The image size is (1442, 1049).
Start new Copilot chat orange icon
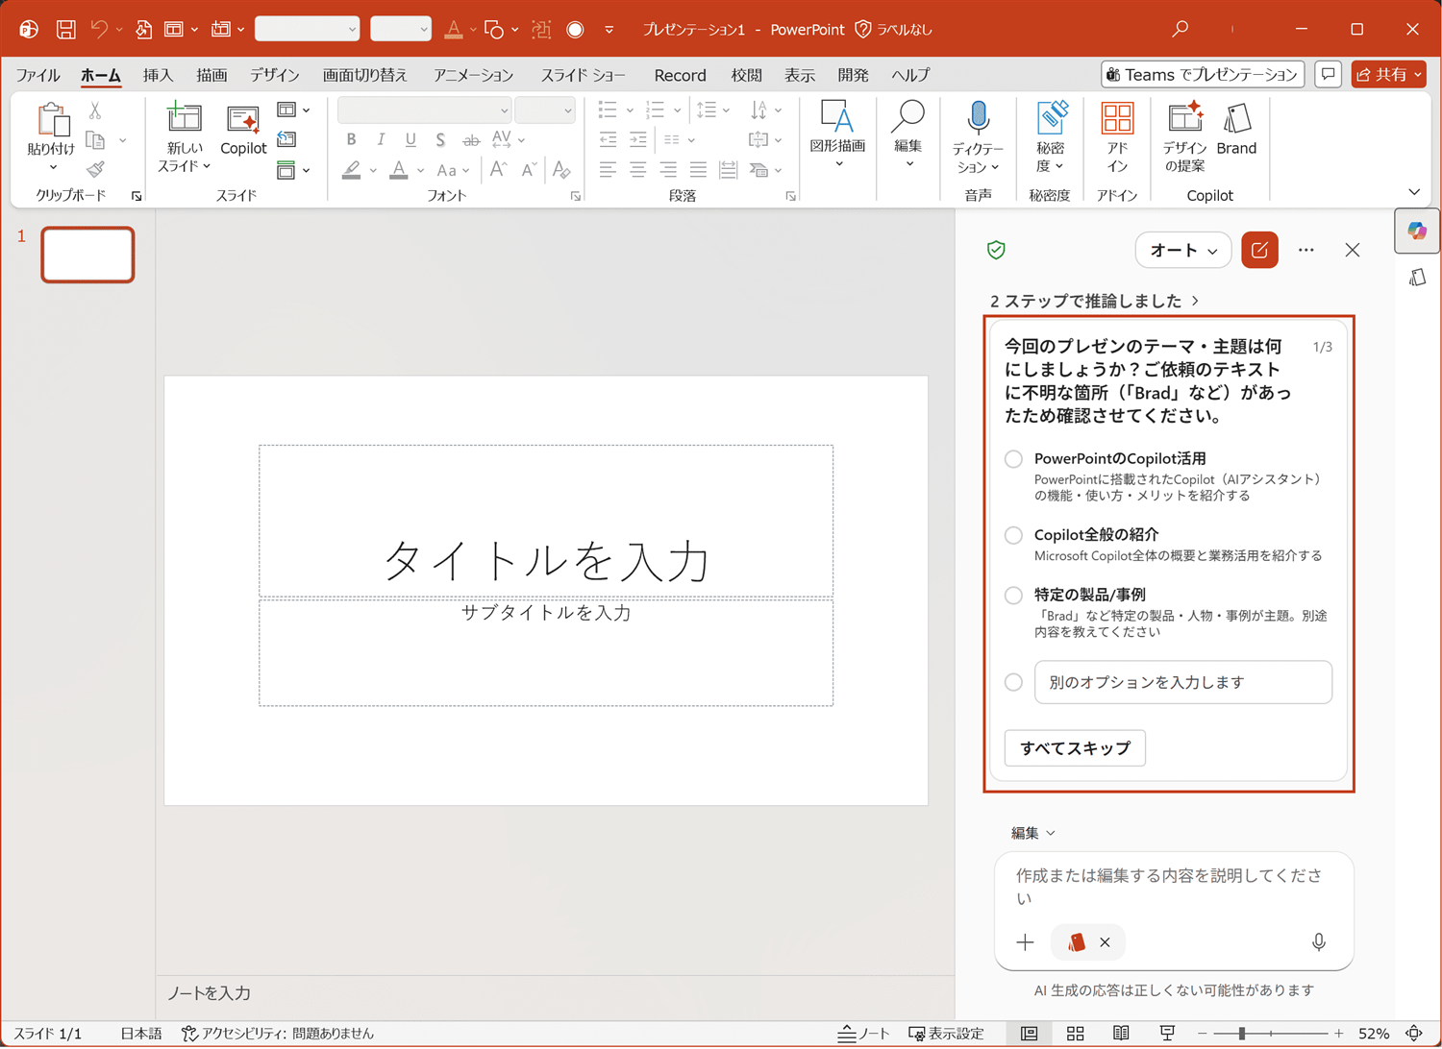tap(1259, 251)
